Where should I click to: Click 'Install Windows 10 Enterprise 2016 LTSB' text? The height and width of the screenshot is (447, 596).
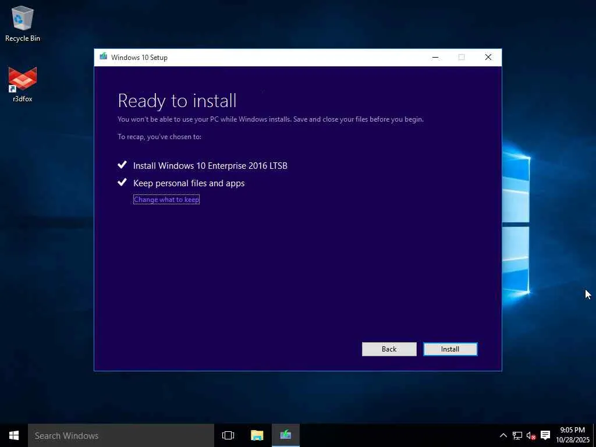(210, 166)
